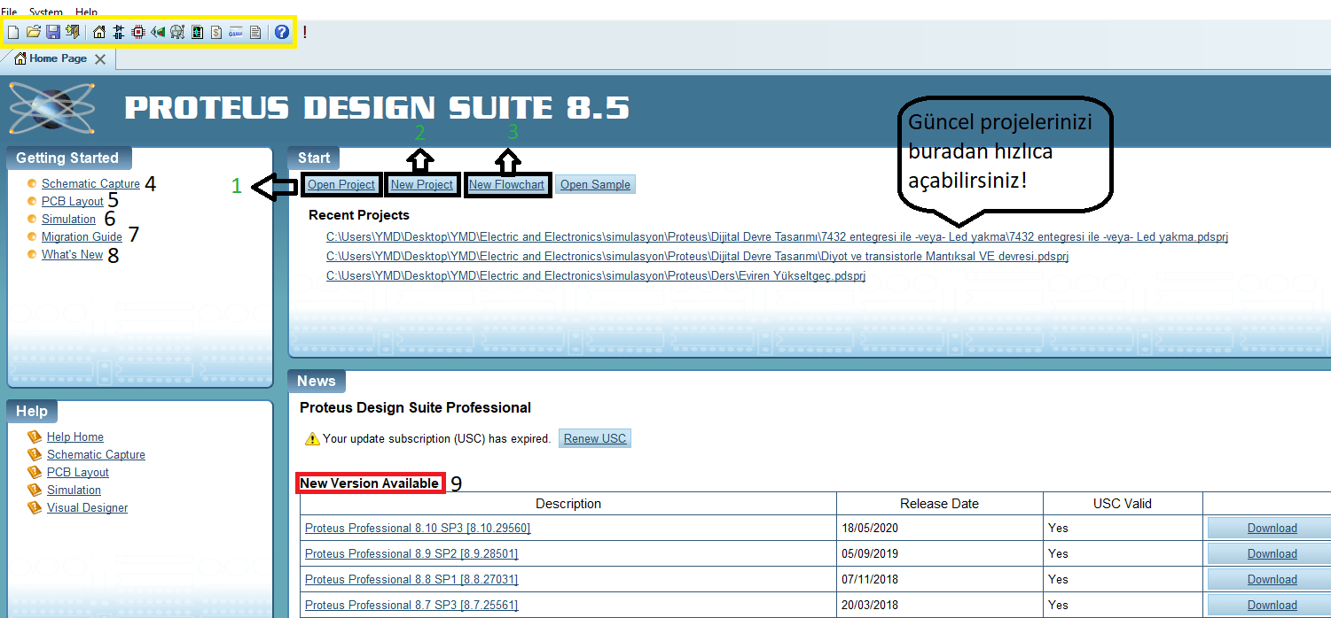
Task: Open Schematic Capture under Getting Started
Action: (90, 184)
